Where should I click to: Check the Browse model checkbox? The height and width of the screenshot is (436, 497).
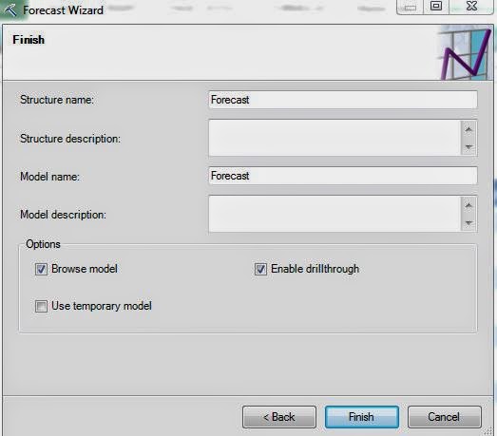click(41, 270)
